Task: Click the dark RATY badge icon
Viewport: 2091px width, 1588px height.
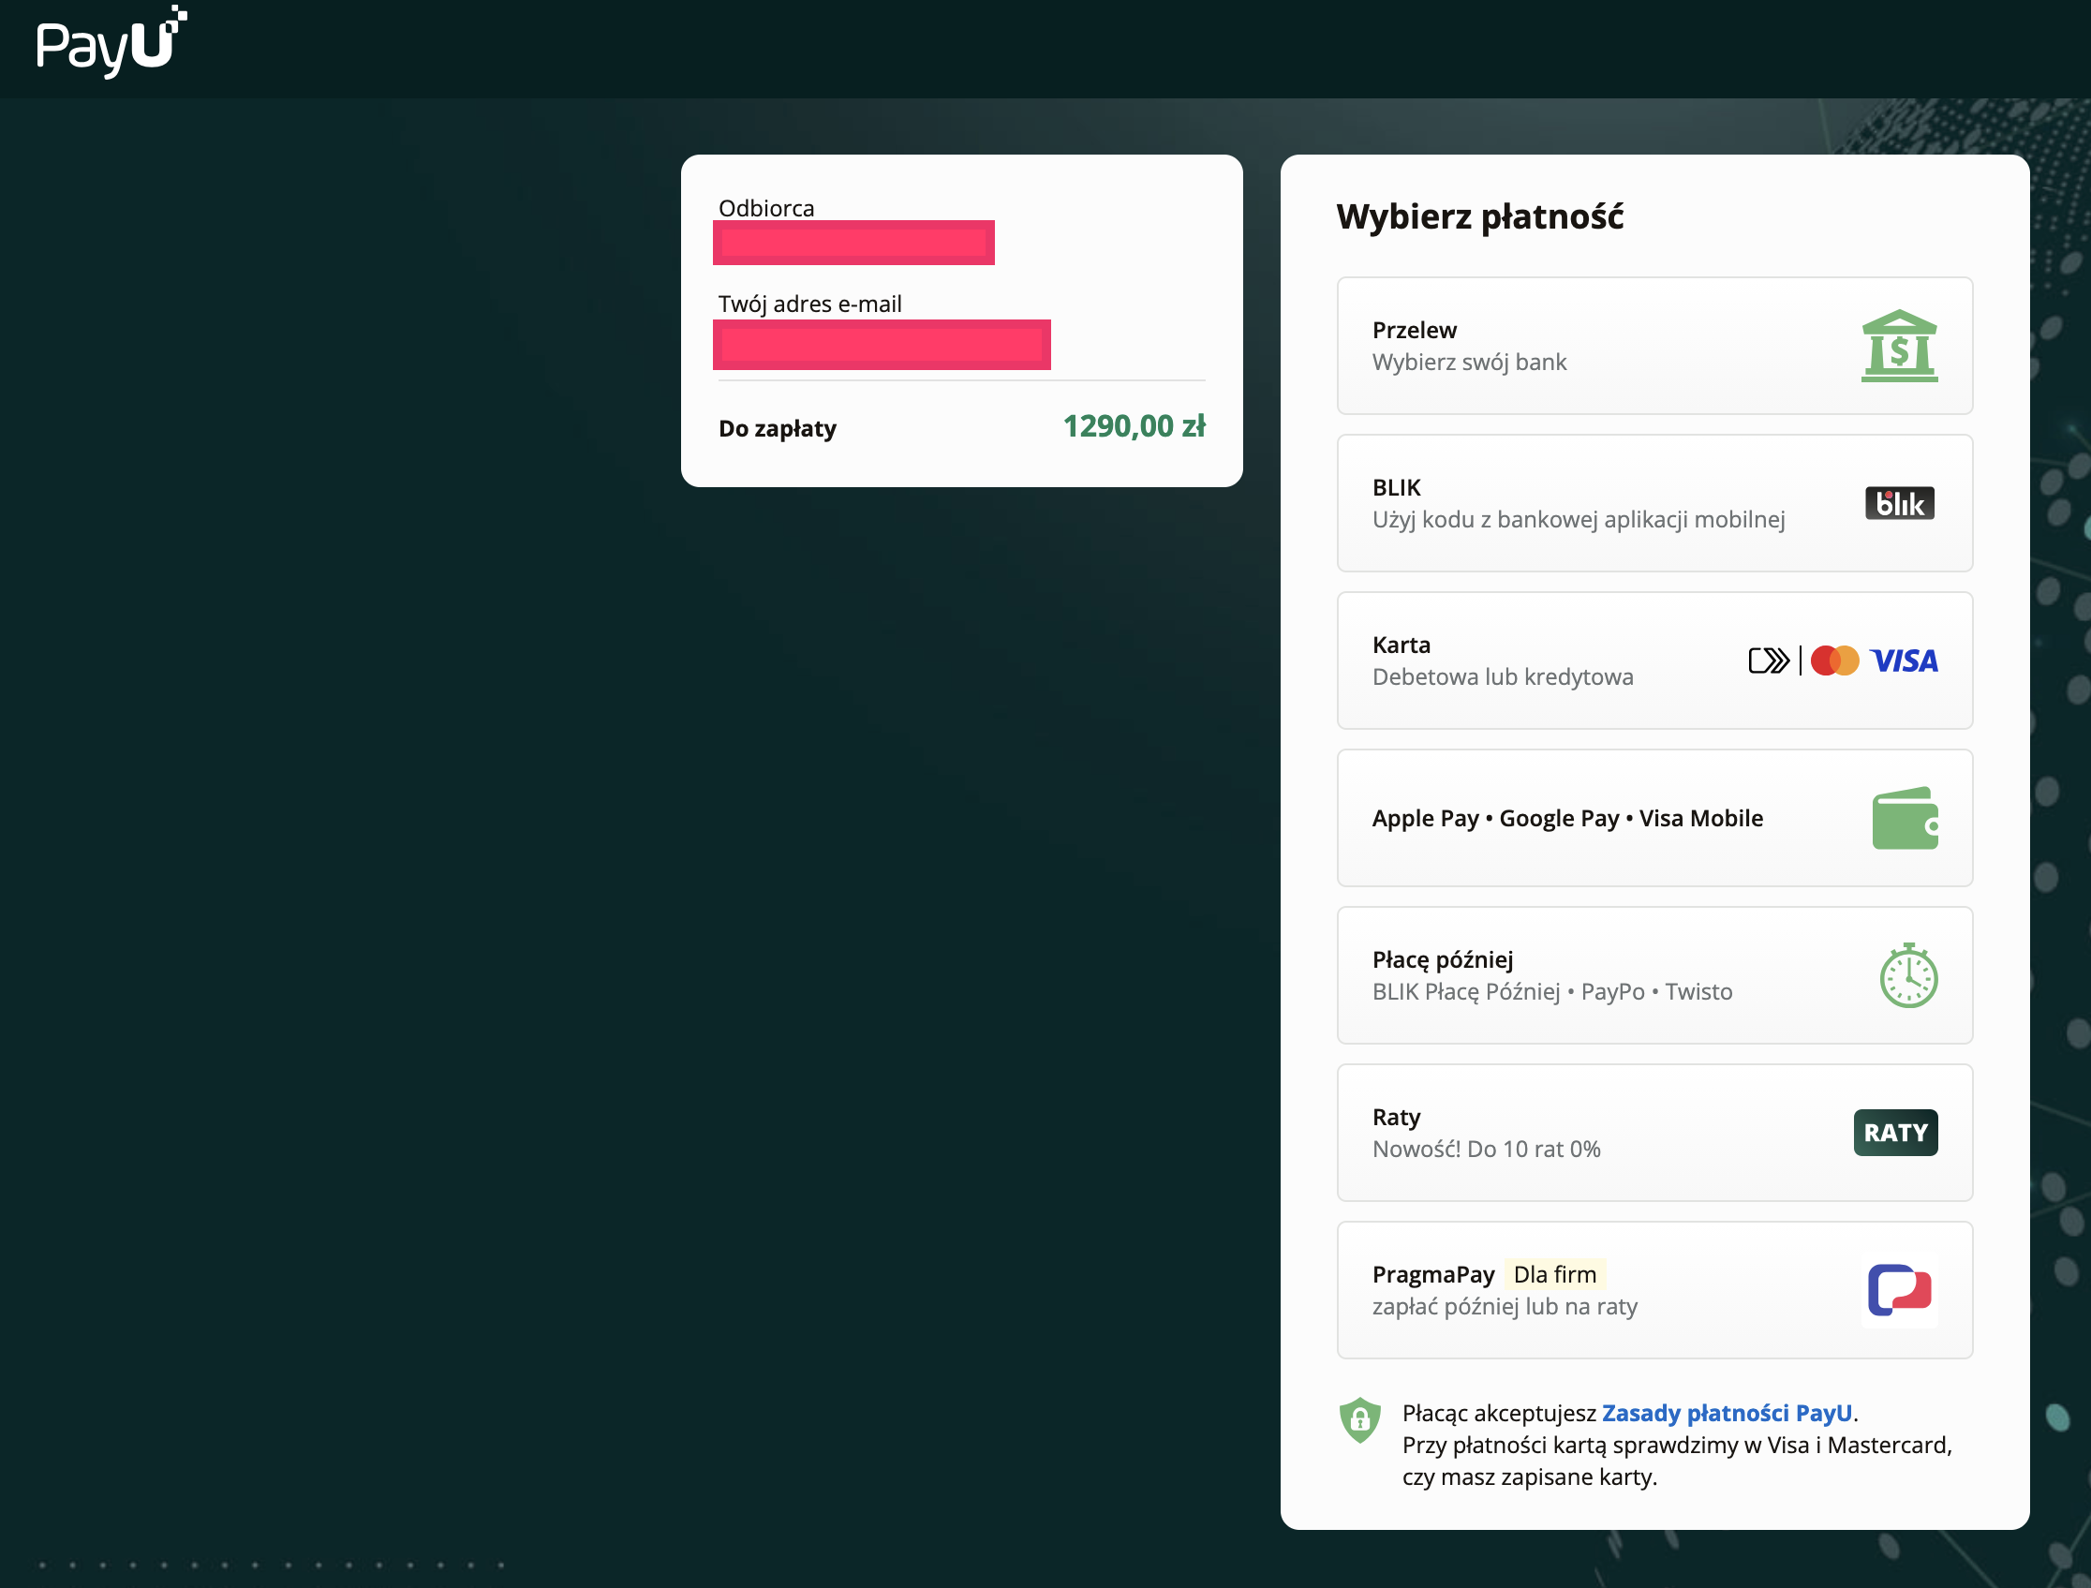Action: pos(1895,1133)
